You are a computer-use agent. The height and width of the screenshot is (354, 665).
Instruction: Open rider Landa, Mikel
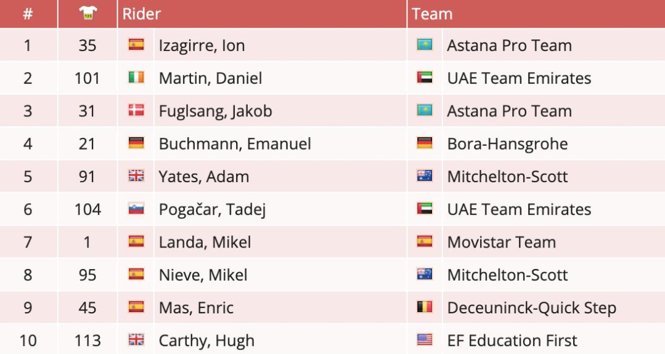205,242
